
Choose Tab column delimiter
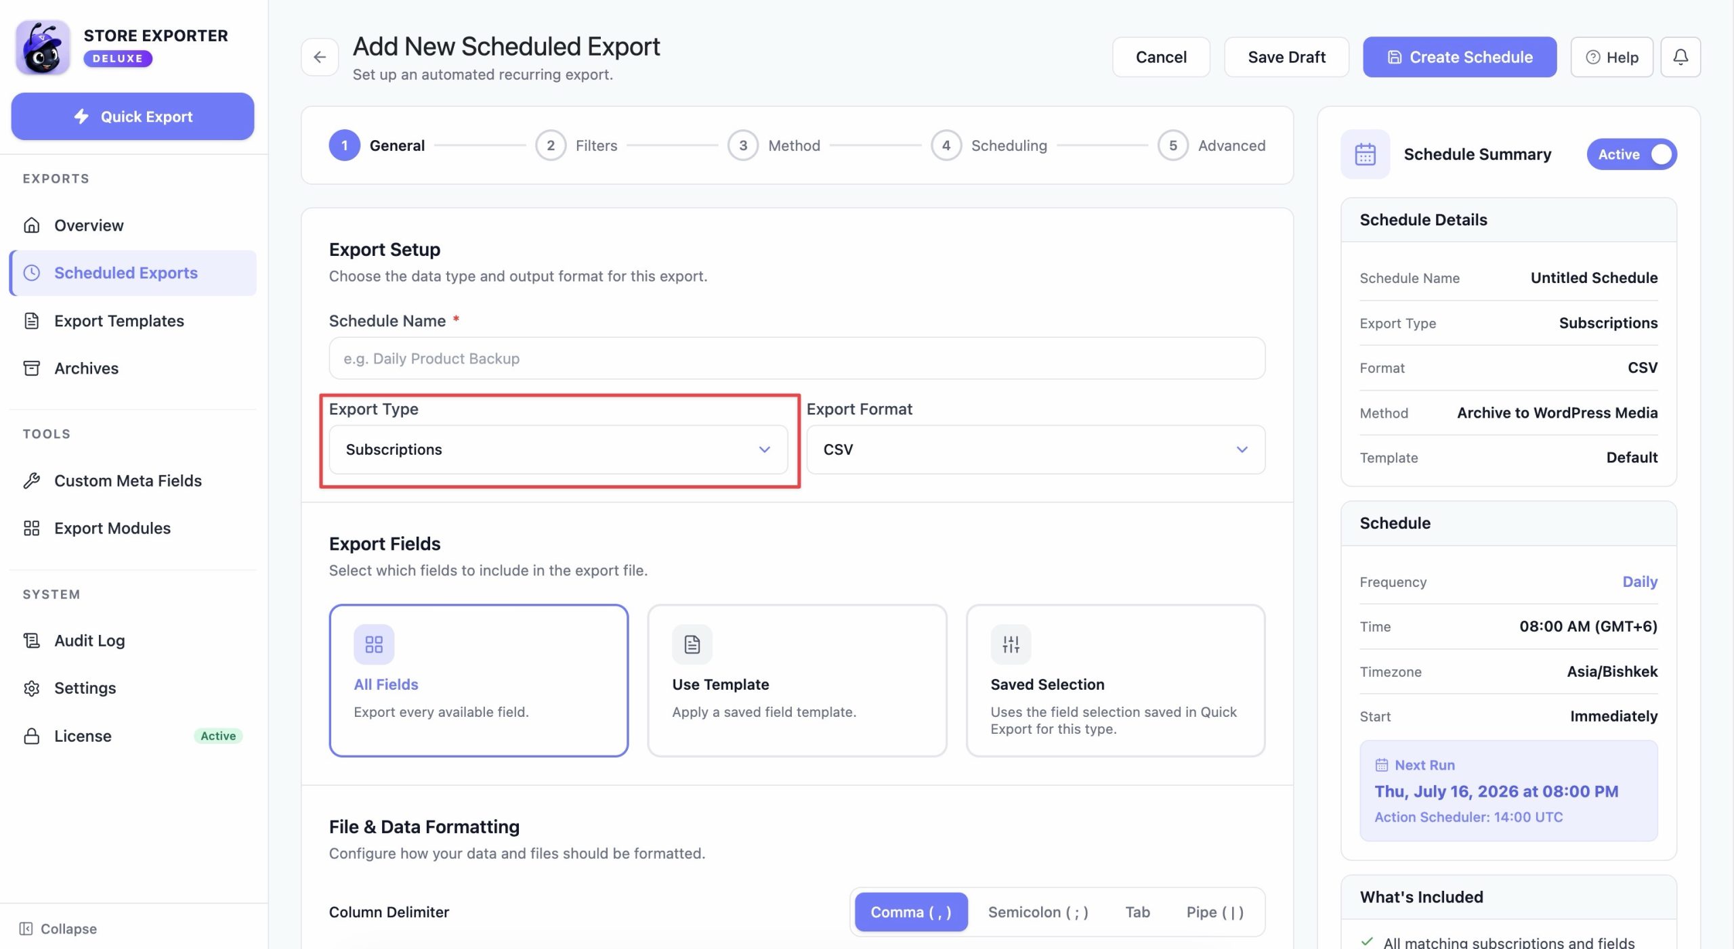1137,912
